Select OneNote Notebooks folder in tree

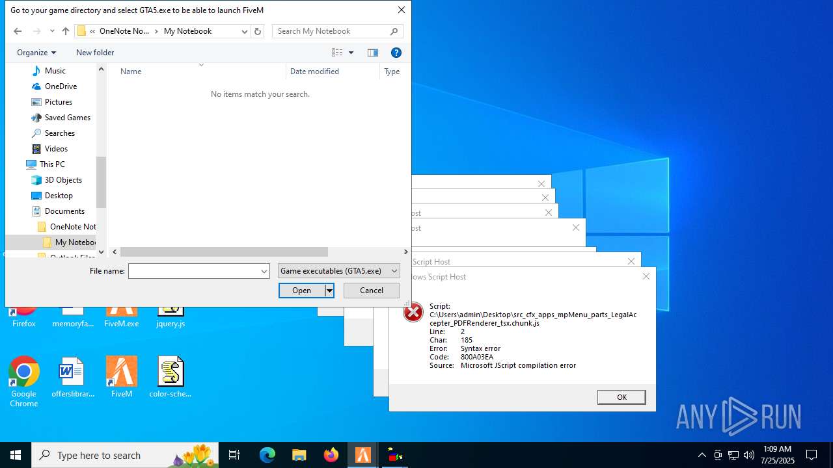pyautogui.click(x=72, y=227)
